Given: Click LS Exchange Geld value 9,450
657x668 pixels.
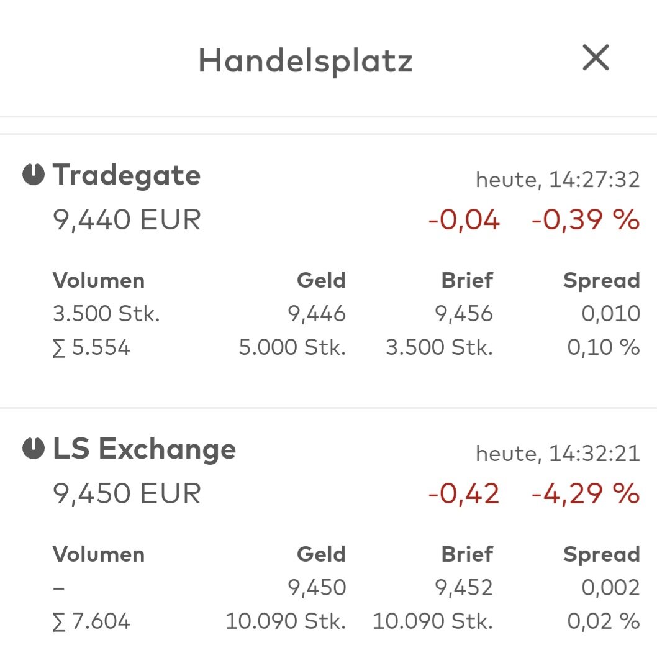Looking at the screenshot, I should tap(317, 588).
